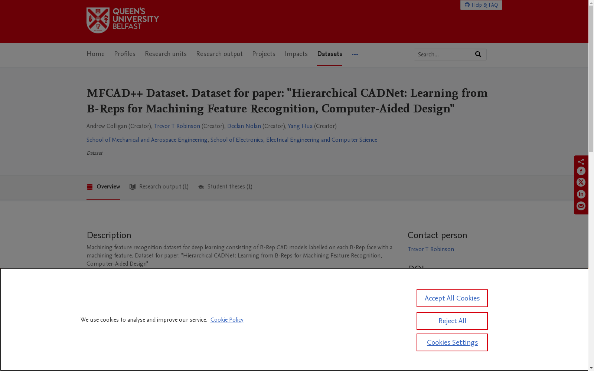Open School of Mechanical and Aerospace Engineering link
The width and height of the screenshot is (594, 371).
coord(147,140)
